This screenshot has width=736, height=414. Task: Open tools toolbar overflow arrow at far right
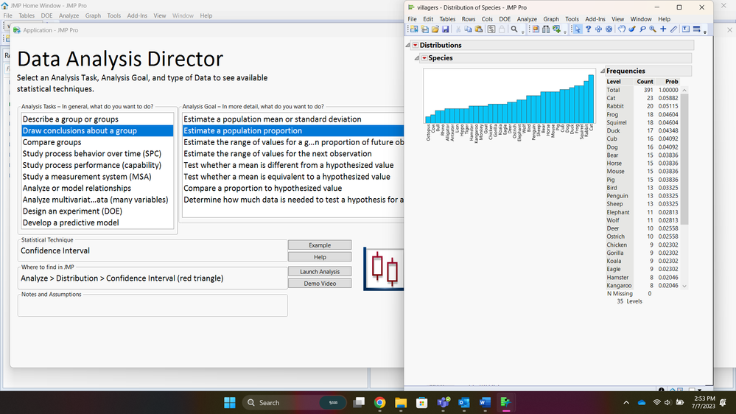coord(705,32)
